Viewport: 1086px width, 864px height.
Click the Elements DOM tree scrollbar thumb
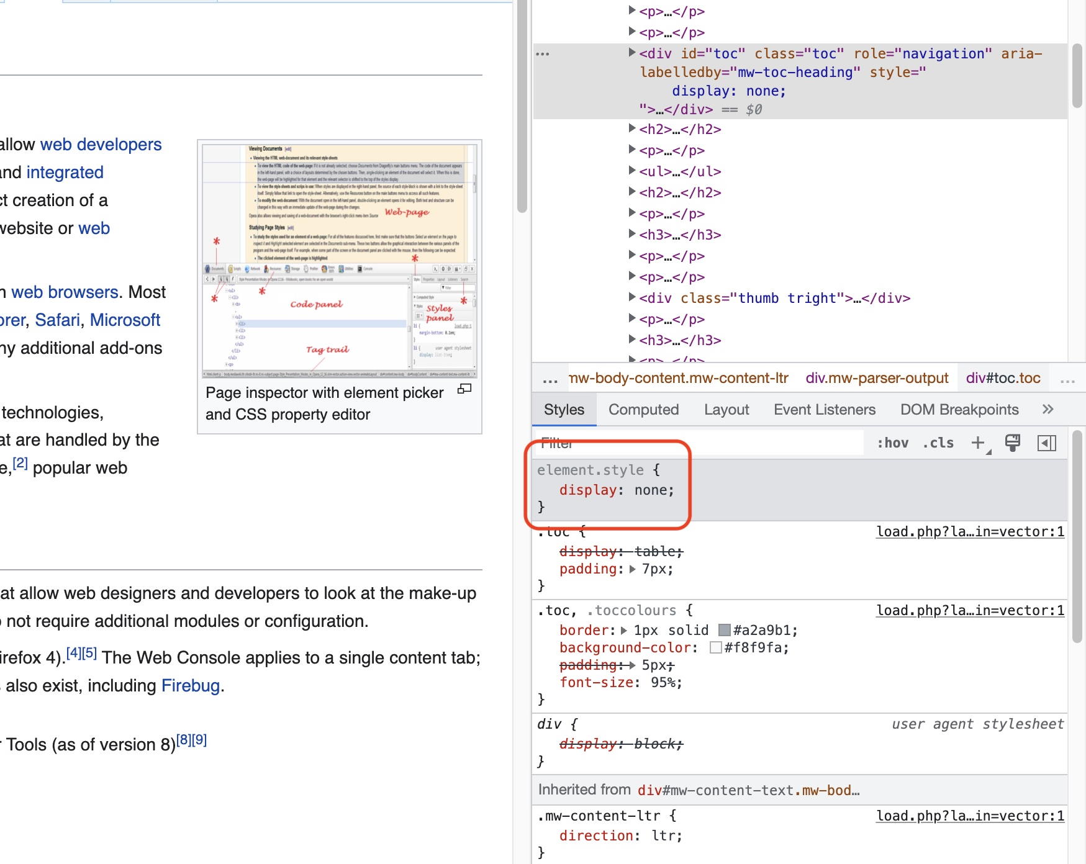1077,76
